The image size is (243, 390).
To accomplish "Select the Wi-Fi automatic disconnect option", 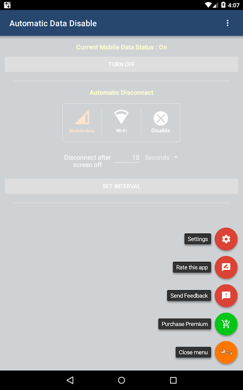I will coord(121,122).
